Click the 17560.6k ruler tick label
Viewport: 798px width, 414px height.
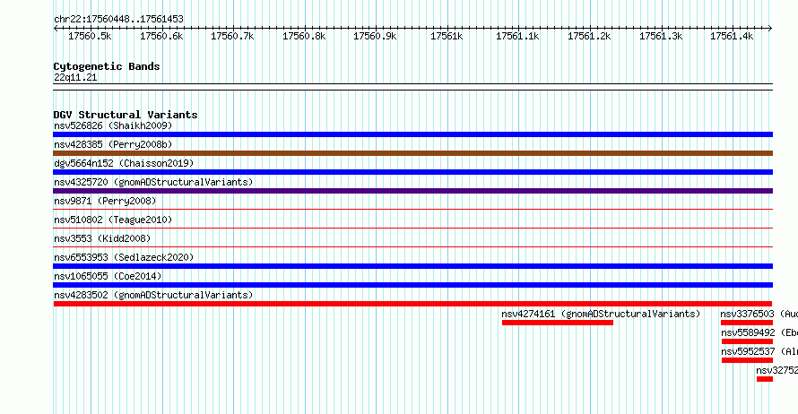click(161, 36)
